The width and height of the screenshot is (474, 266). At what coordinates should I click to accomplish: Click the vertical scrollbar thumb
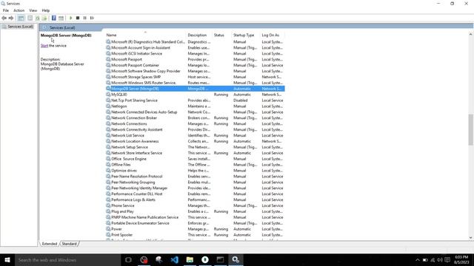tap(471, 129)
